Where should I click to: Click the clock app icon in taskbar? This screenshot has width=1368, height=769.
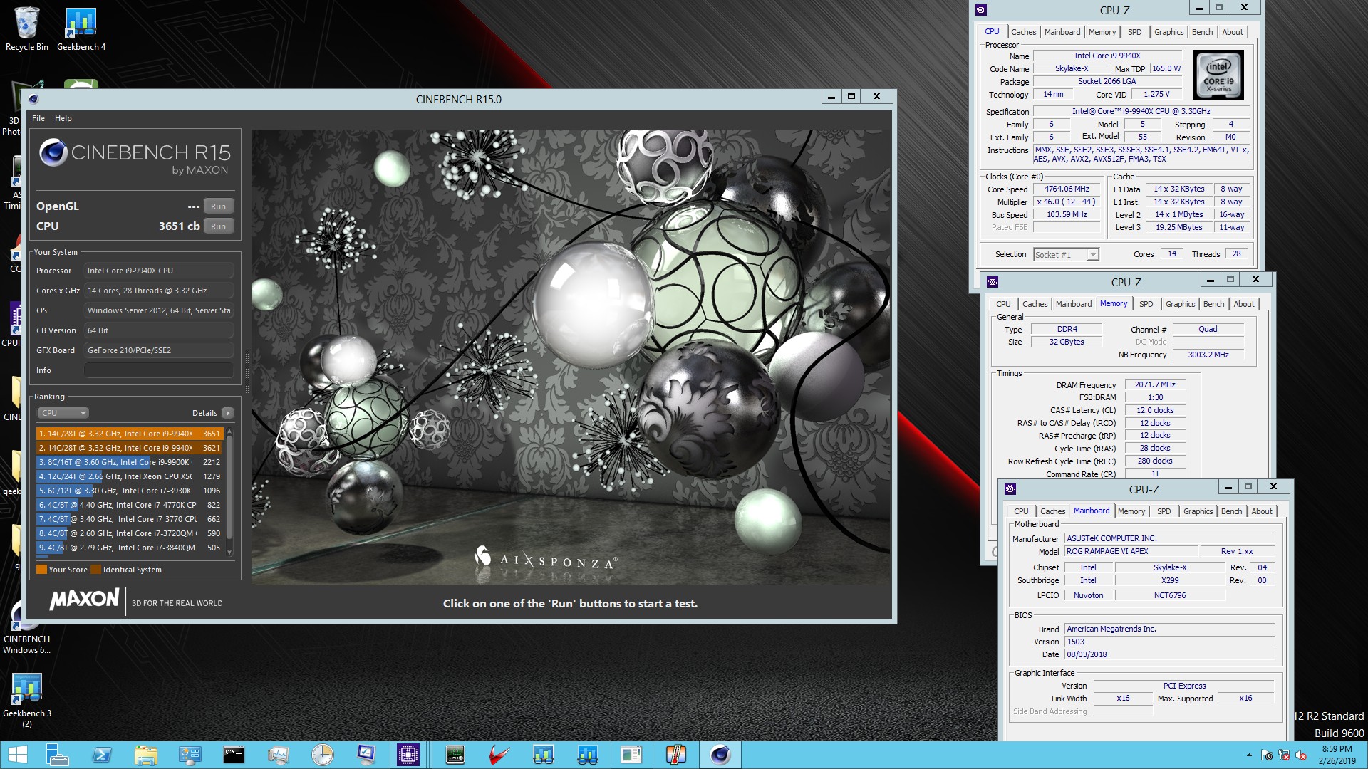pyautogui.click(x=322, y=755)
